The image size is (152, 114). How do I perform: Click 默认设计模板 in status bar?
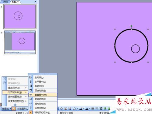tap(67, 113)
